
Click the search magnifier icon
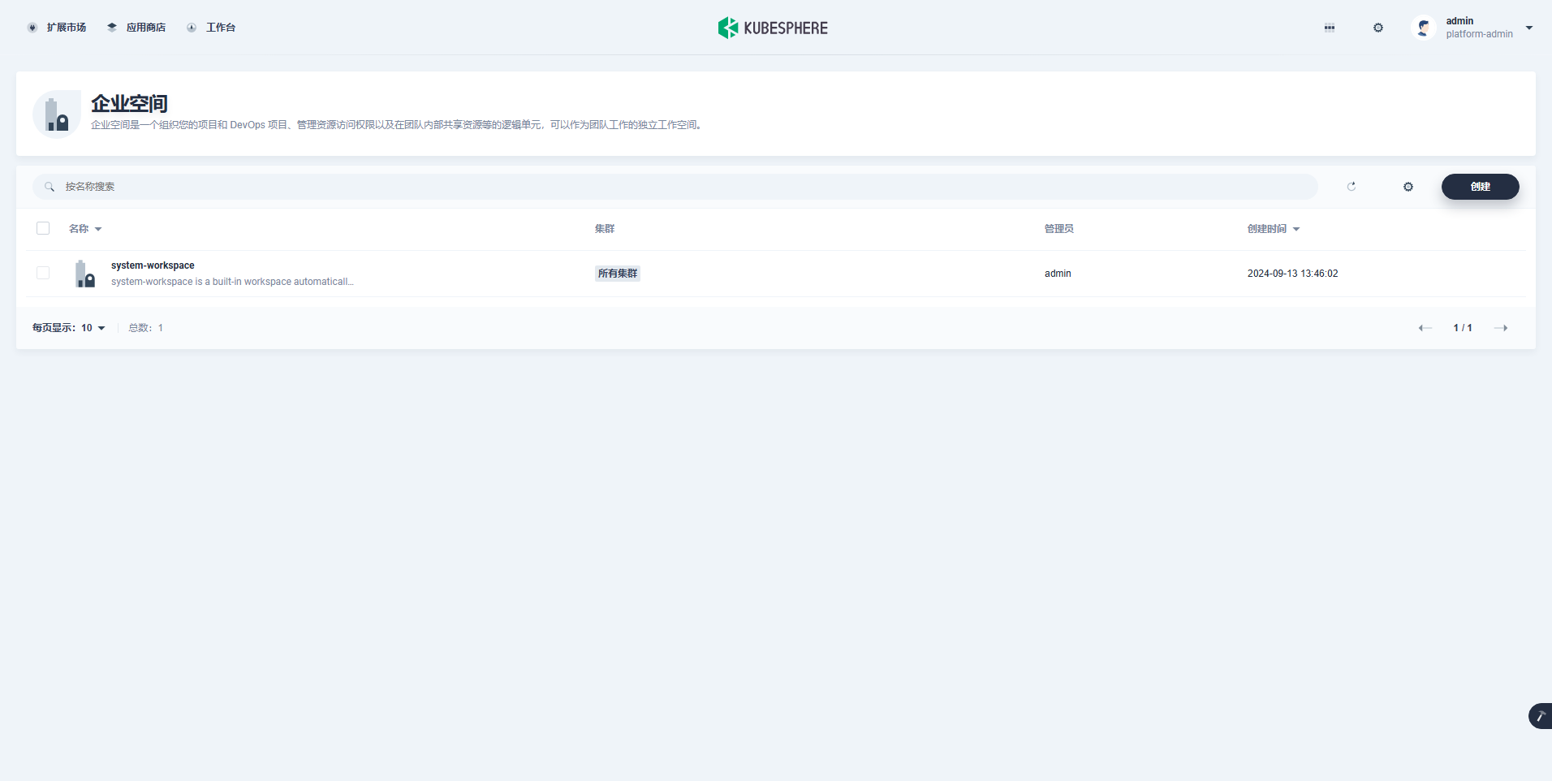(x=50, y=187)
